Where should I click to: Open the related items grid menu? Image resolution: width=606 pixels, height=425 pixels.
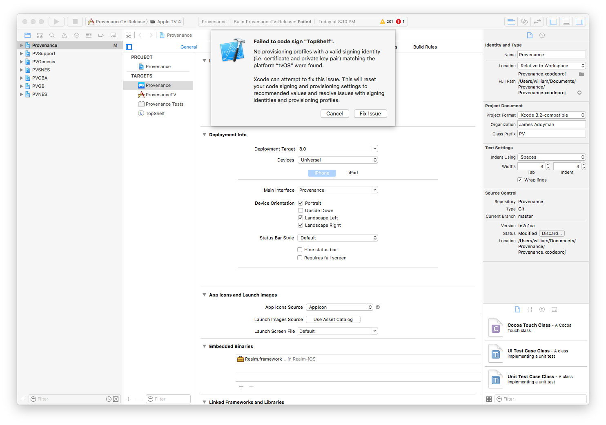click(129, 35)
